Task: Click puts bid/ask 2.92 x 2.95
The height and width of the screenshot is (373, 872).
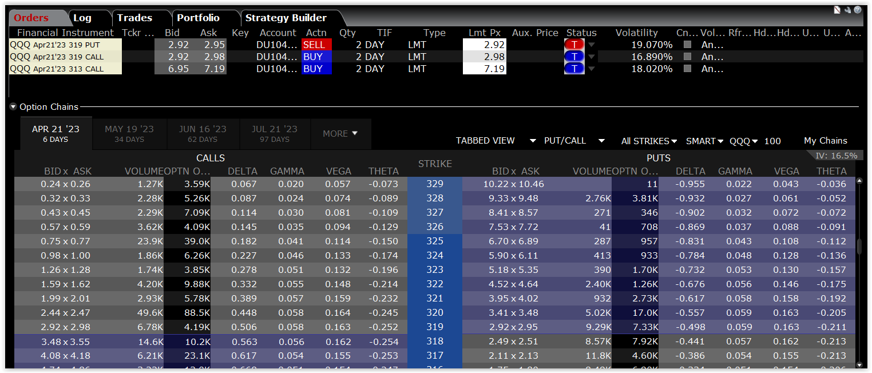Action: pyautogui.click(x=514, y=327)
